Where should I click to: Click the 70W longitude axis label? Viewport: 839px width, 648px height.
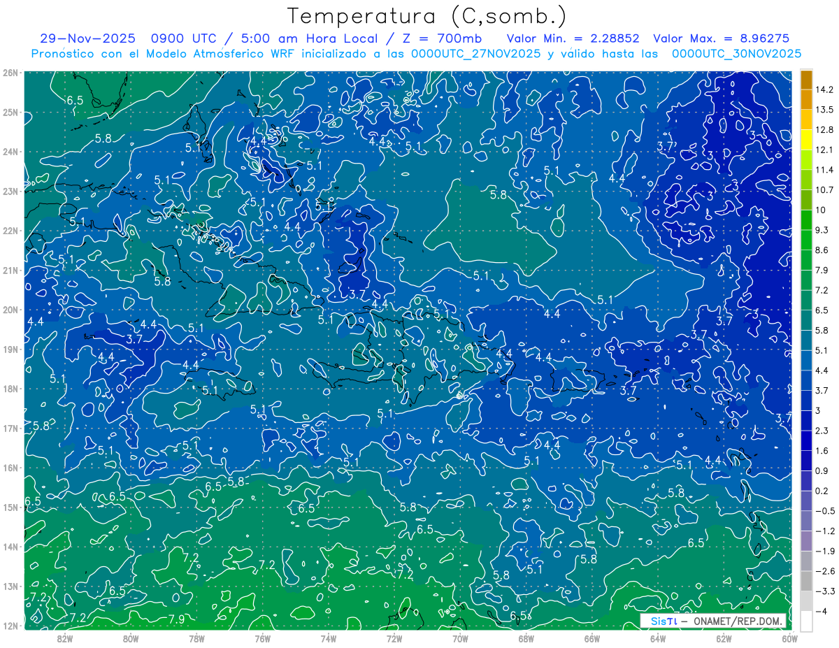pyautogui.click(x=460, y=638)
